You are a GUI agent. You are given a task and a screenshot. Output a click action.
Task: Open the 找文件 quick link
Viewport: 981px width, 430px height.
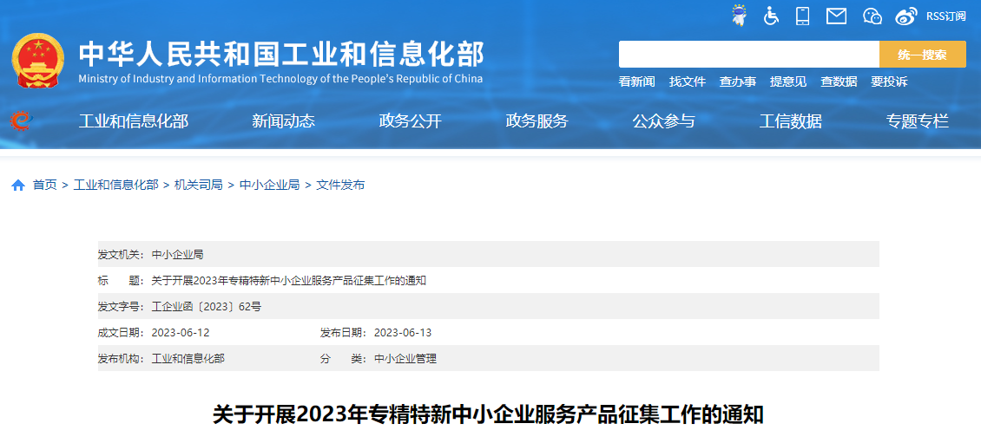click(688, 81)
